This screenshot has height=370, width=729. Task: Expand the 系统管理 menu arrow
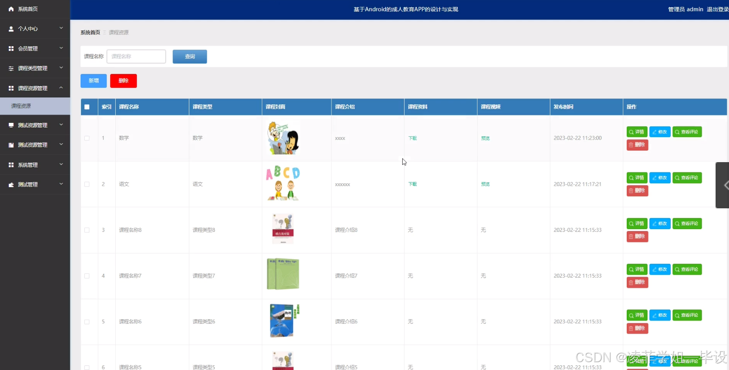coord(61,164)
